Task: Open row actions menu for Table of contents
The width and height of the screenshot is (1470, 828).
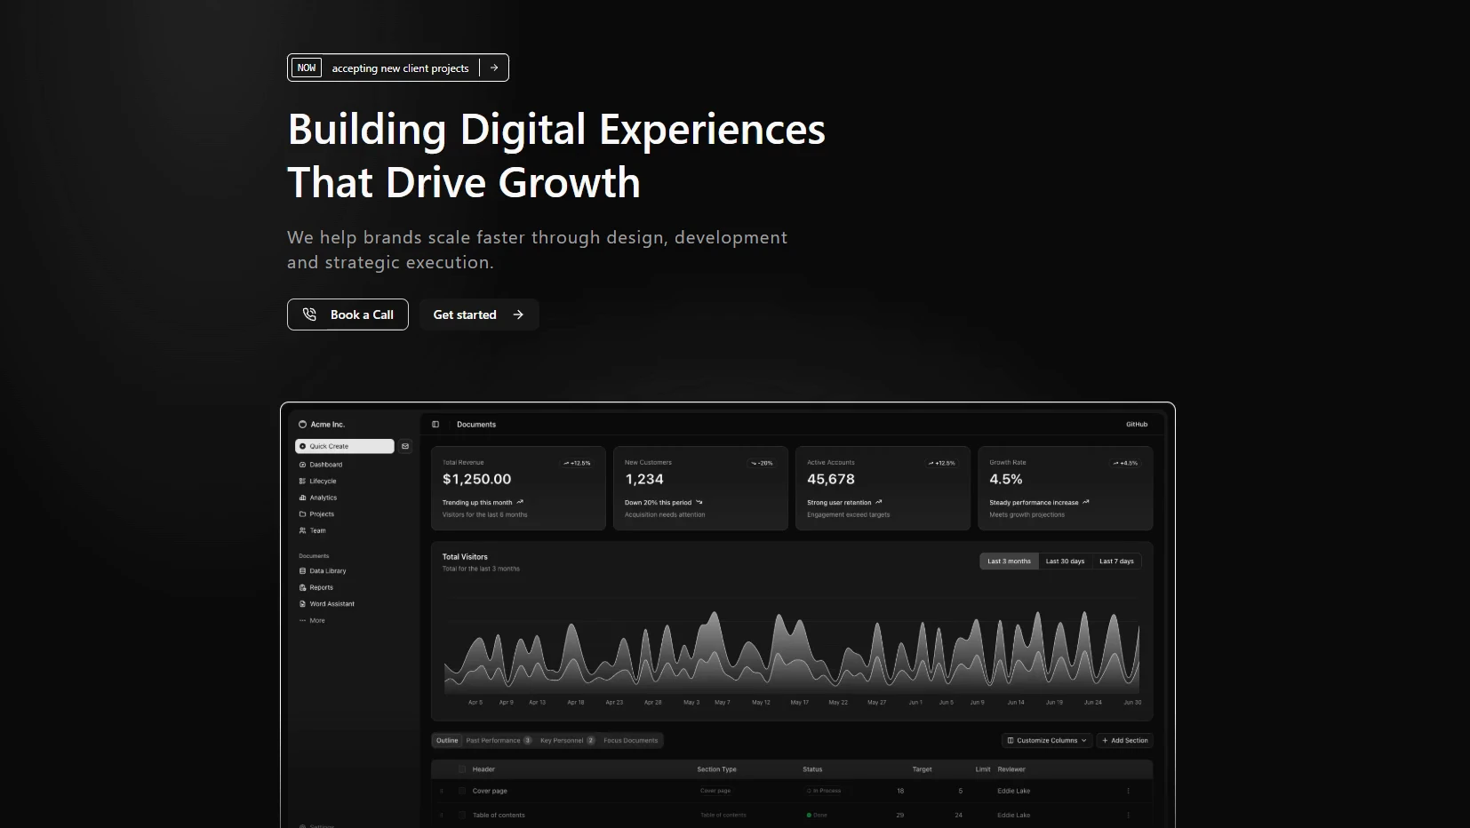Action: pos(1129,815)
